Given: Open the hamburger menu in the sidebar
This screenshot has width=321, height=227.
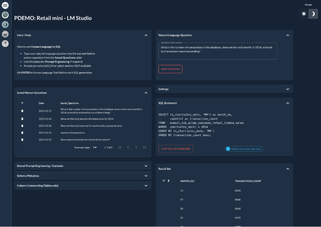Looking at the screenshot, I should [5, 5].
